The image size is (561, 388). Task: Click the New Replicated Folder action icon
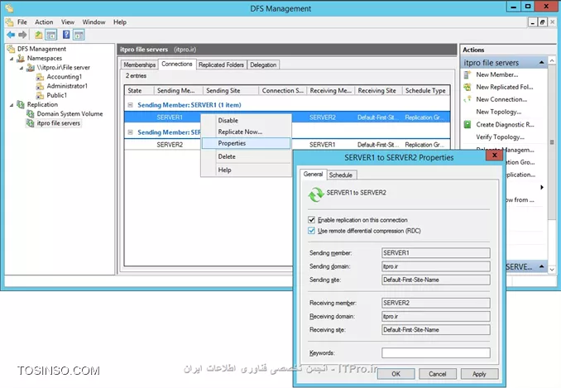coord(467,87)
